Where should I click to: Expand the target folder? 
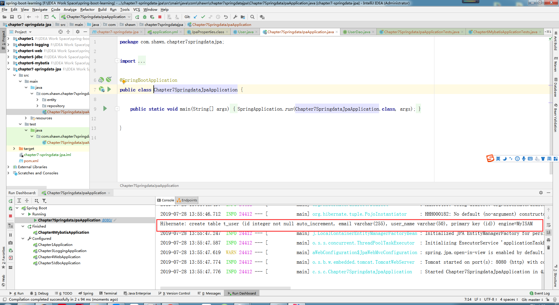(x=14, y=148)
